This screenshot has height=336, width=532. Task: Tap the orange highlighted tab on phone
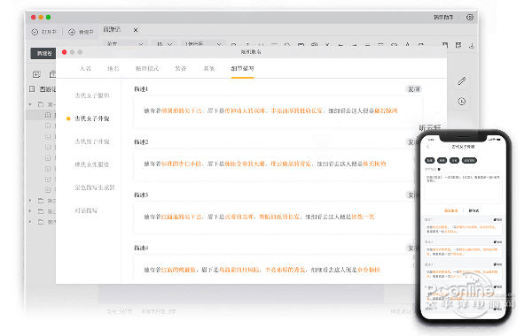click(451, 210)
